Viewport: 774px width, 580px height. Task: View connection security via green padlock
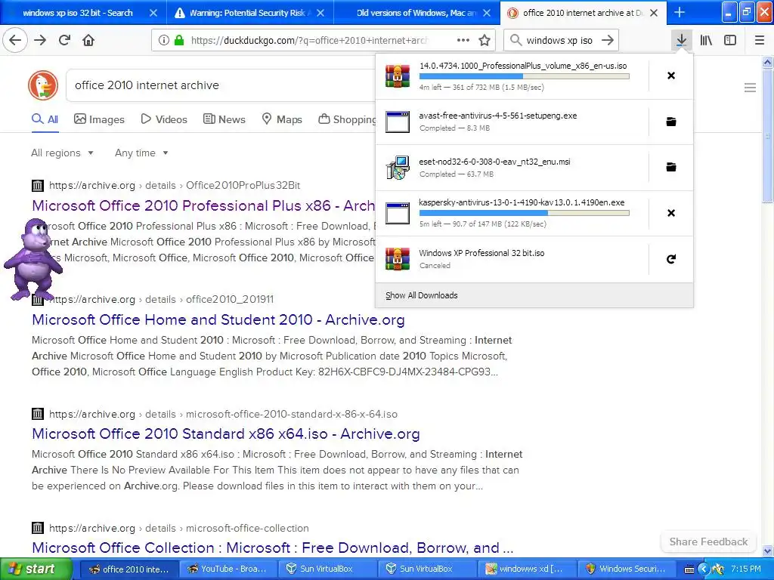pyautogui.click(x=179, y=41)
